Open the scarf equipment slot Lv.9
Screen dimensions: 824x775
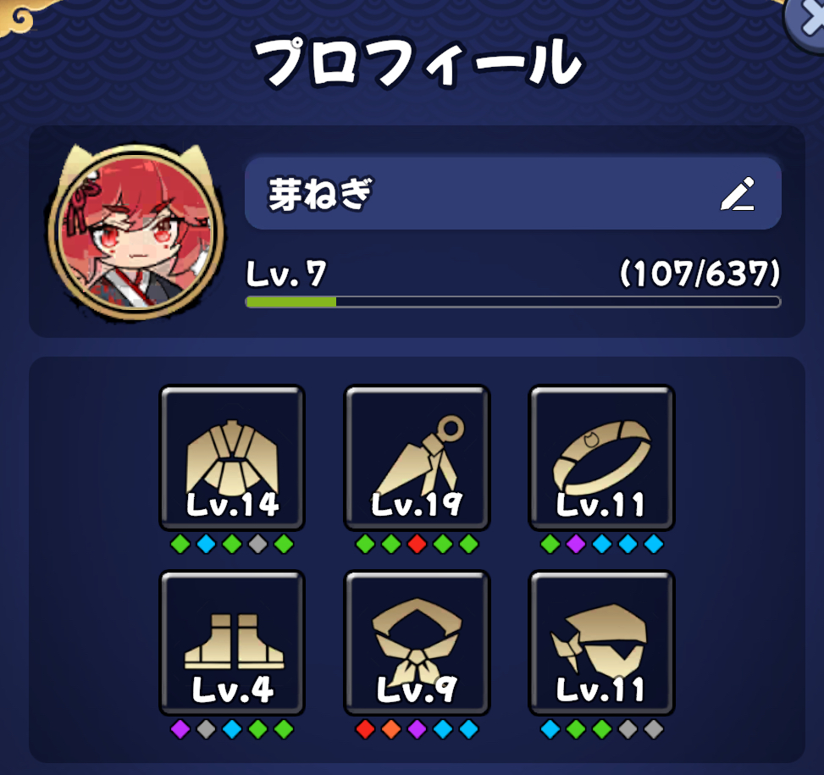tap(417, 643)
